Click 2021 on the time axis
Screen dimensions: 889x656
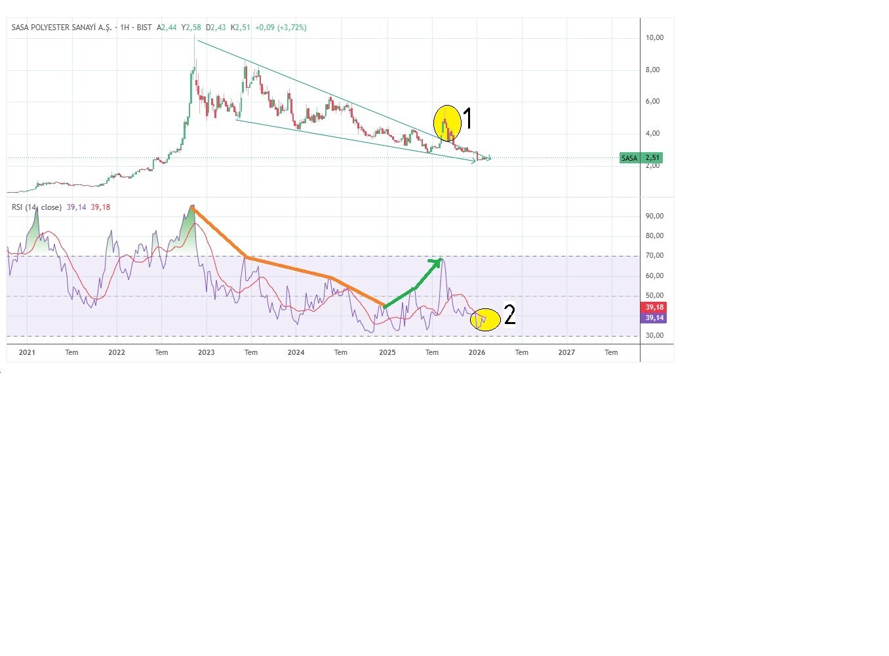tap(27, 352)
